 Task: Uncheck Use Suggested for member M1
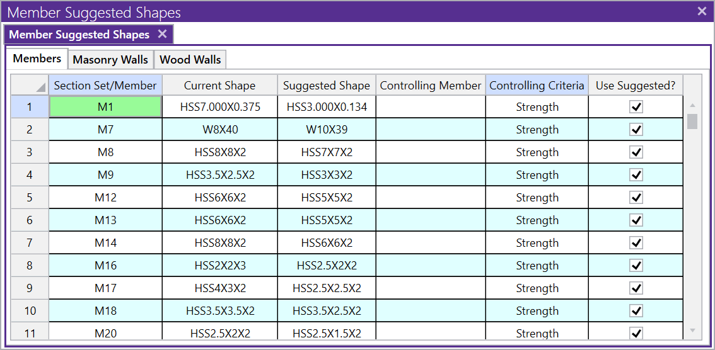pos(636,107)
